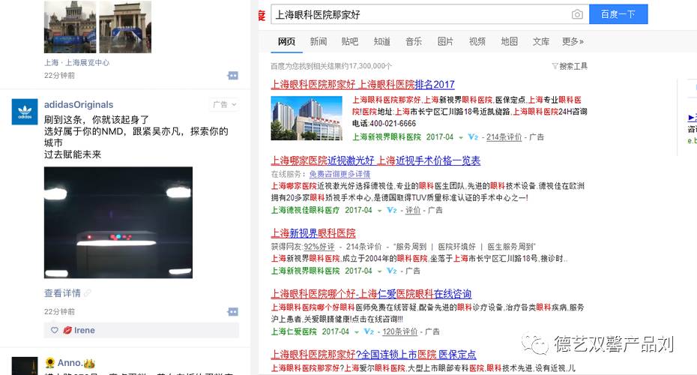Click the camera image-search icon in Baidu search box
Viewport: 697px width, 375px height.
[577, 14]
